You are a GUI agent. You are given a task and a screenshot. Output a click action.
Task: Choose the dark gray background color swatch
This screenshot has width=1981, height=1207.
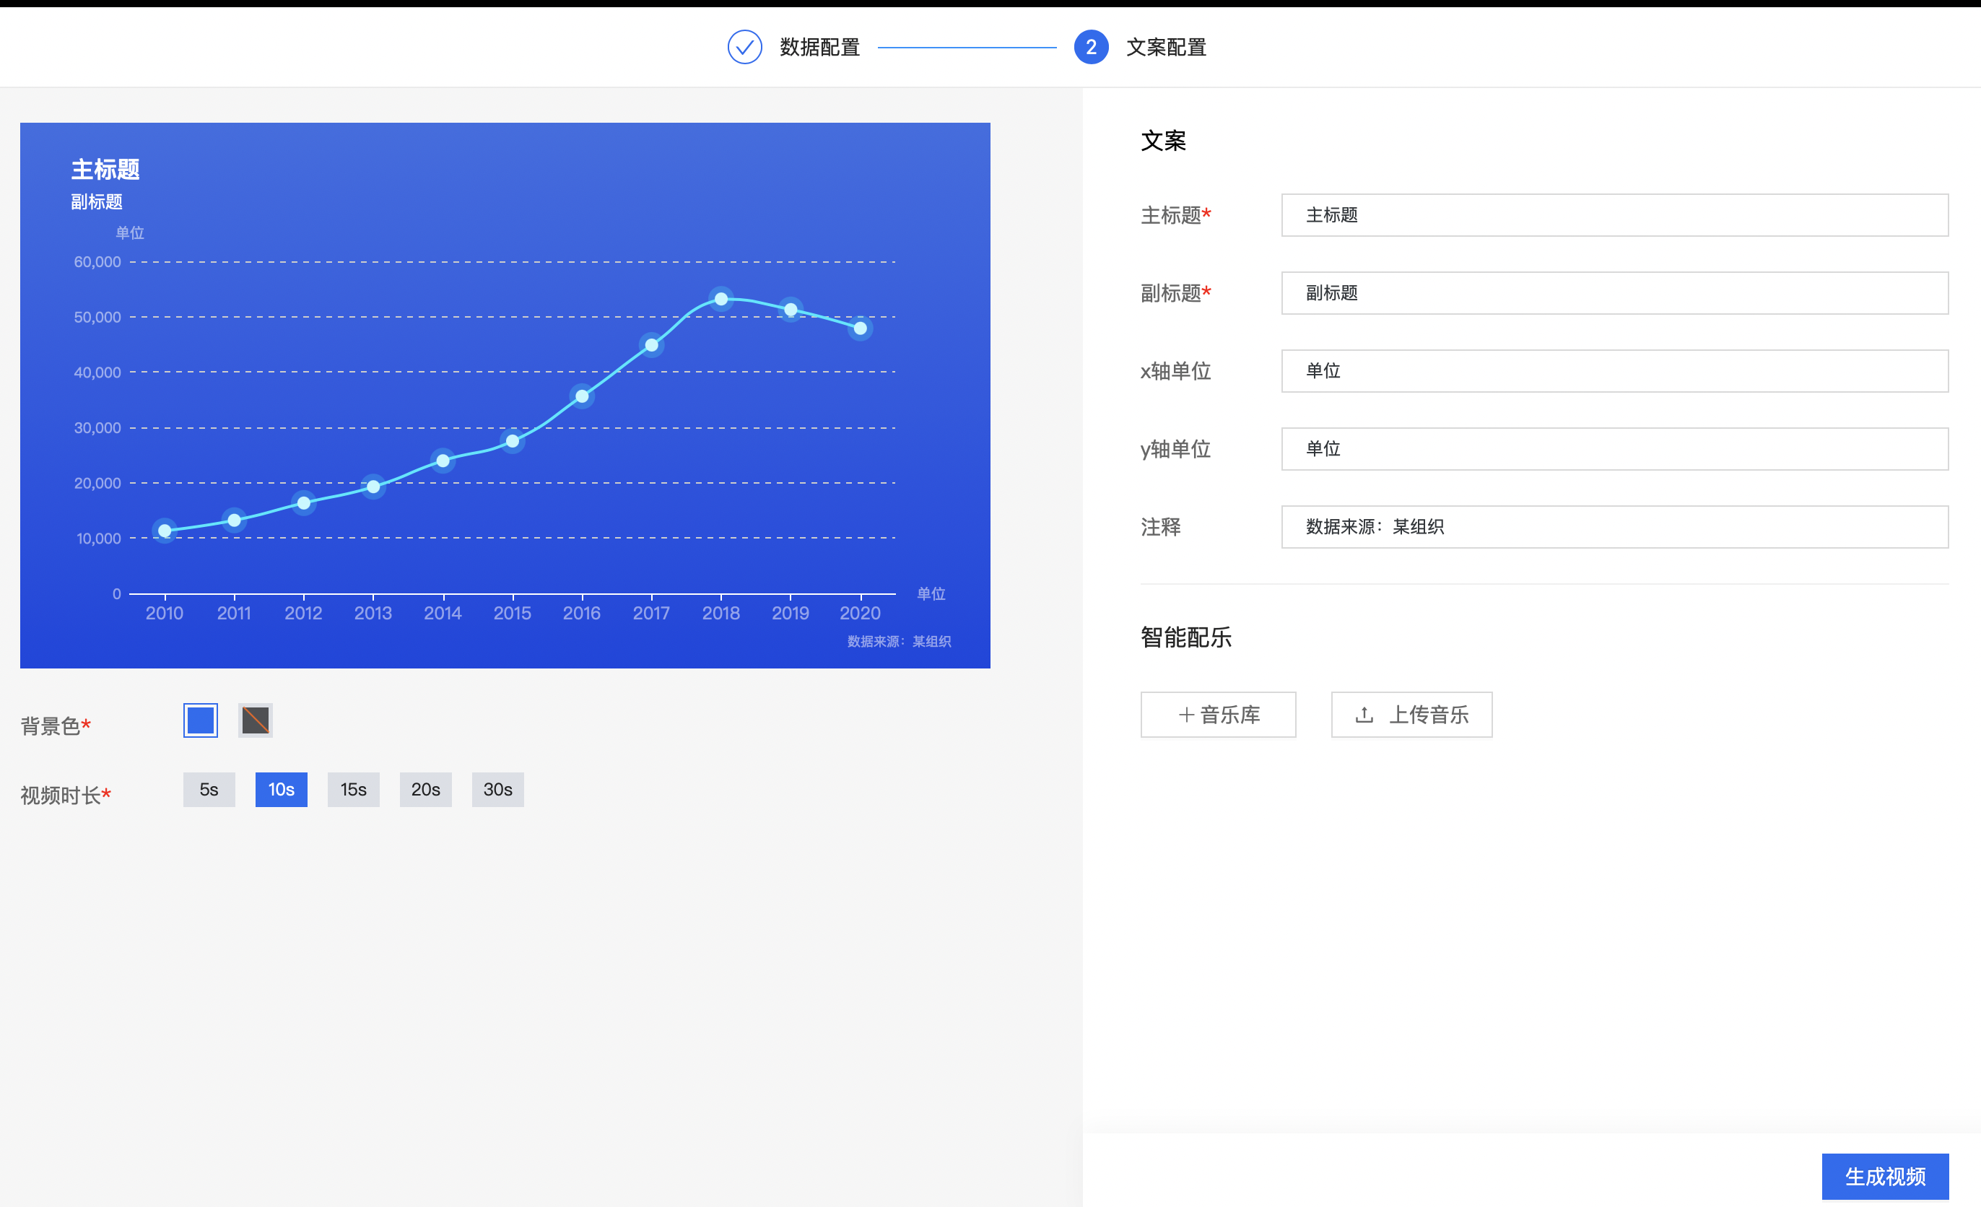[256, 720]
